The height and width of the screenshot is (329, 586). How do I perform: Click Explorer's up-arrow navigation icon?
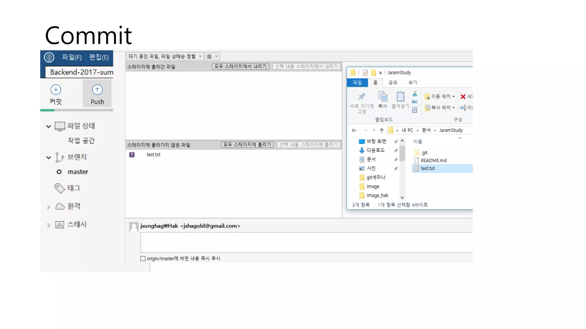pos(382,130)
